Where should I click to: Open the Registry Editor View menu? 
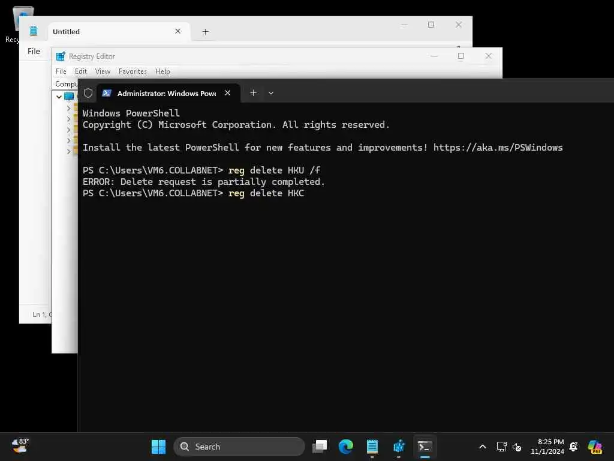point(103,71)
